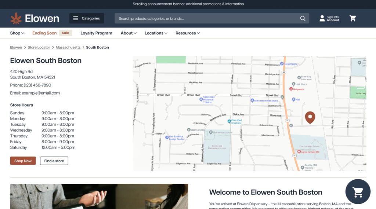Click the search magnifier icon

click(x=303, y=18)
